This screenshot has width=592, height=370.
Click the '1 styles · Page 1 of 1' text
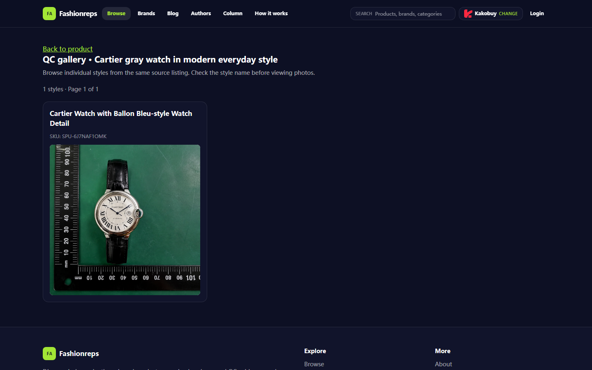71,89
